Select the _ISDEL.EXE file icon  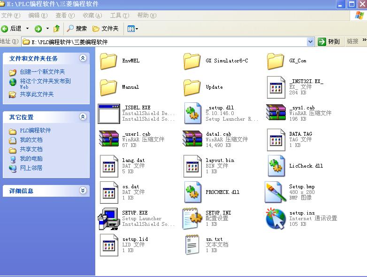pyautogui.click(x=109, y=114)
